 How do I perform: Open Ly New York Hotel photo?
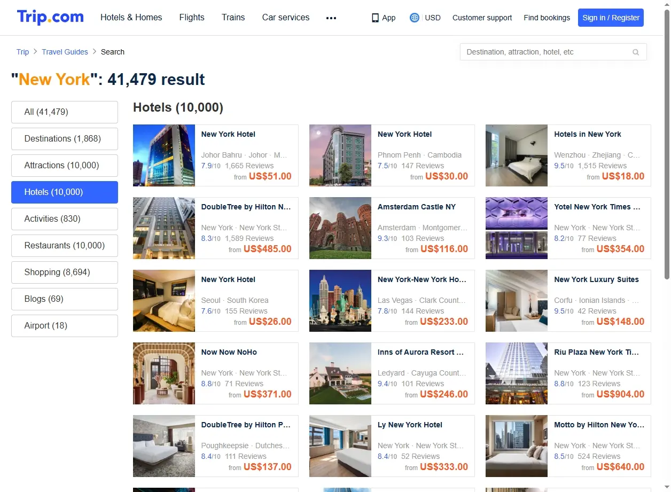[340, 446]
